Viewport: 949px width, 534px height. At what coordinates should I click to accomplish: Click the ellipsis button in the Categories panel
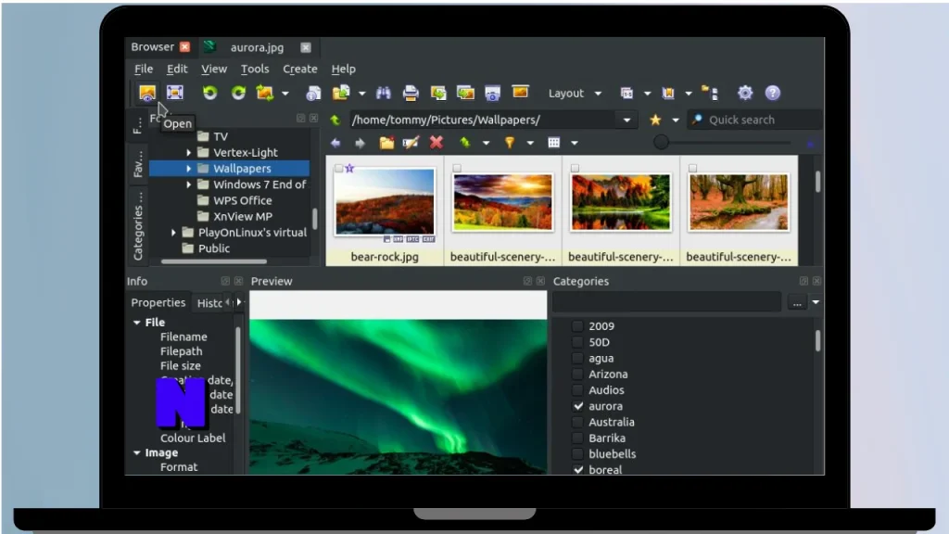click(797, 303)
